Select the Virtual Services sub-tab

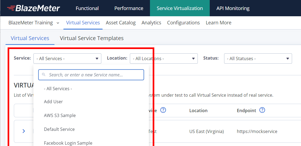(30, 38)
